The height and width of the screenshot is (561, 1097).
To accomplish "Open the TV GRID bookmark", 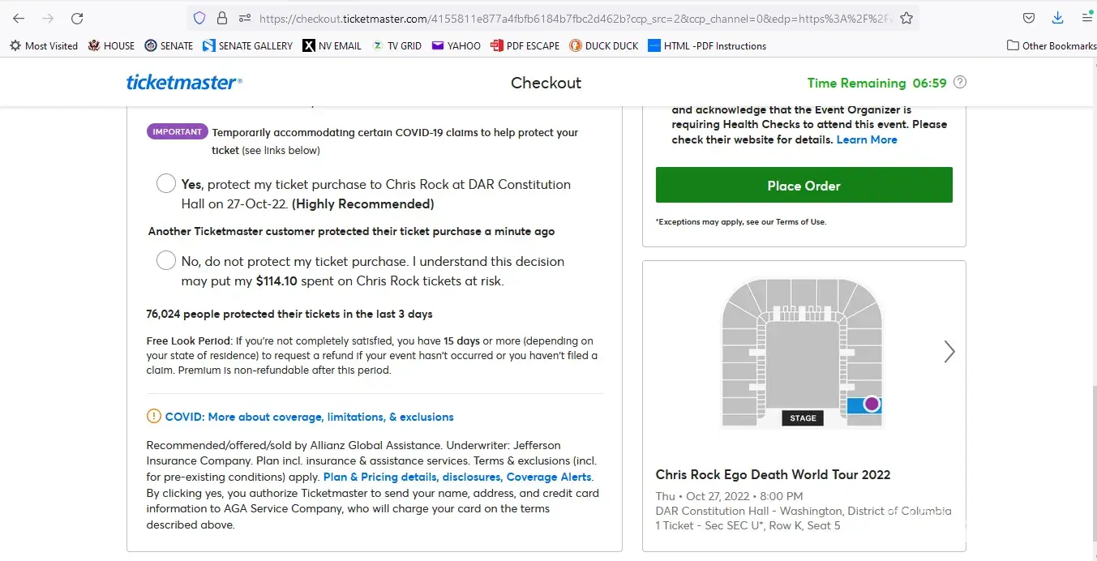I will pyautogui.click(x=396, y=45).
